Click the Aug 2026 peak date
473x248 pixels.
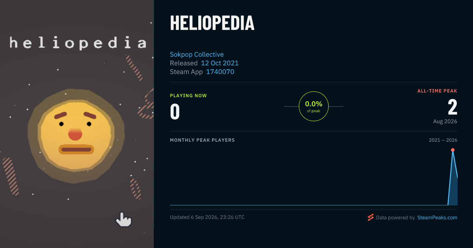[x=445, y=121]
